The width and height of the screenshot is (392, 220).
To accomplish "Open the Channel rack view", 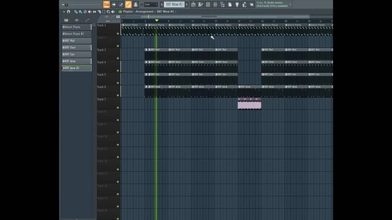I will (208, 4).
